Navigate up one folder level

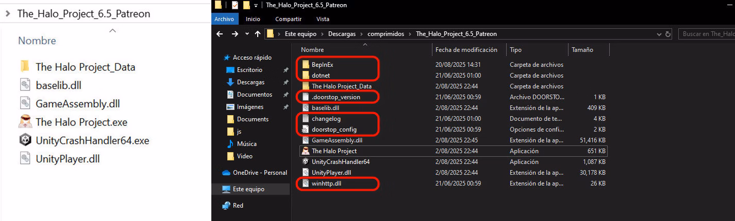point(258,34)
